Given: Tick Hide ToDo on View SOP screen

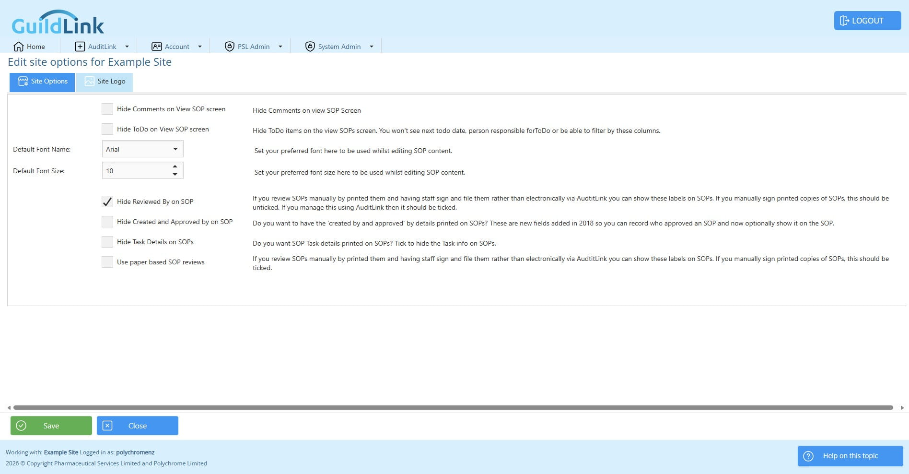Looking at the screenshot, I should coord(107,129).
